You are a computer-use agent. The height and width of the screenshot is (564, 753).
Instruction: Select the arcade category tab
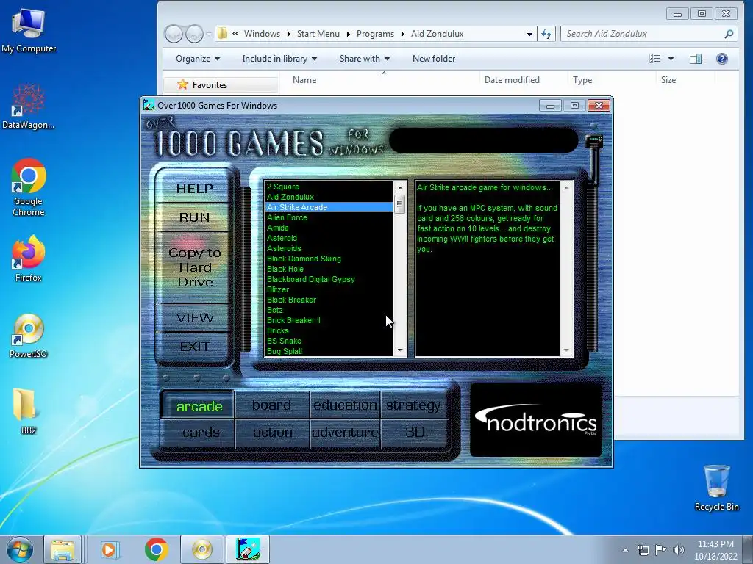(199, 405)
